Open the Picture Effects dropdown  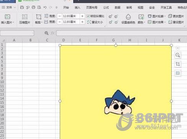pyautogui.click(x=156, y=22)
